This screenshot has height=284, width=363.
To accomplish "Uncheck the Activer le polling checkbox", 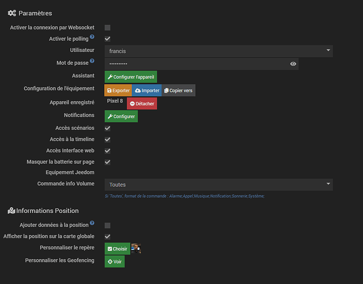I will (108, 39).
